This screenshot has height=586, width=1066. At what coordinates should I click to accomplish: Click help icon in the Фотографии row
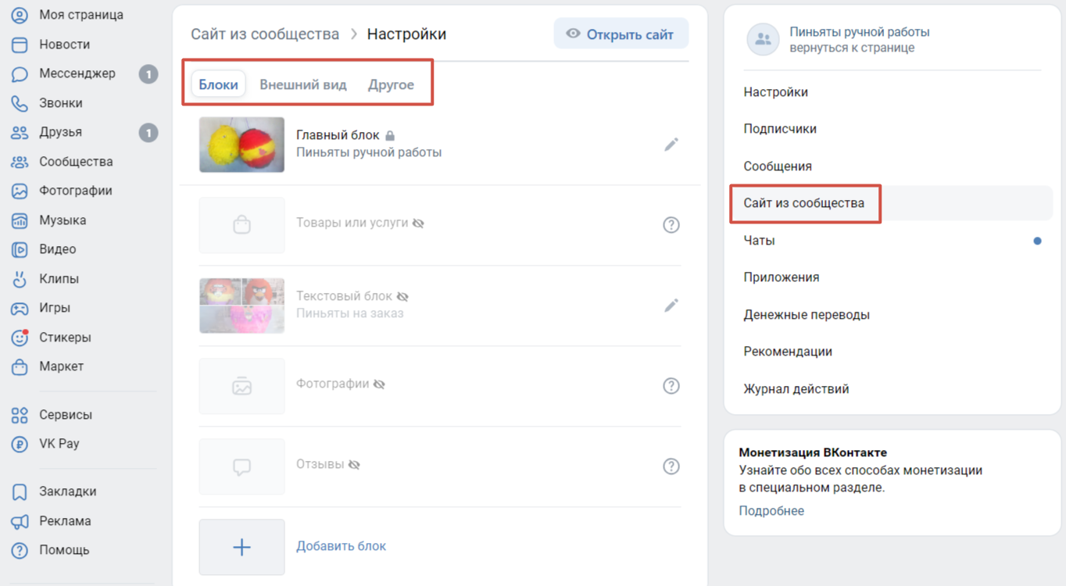click(671, 386)
